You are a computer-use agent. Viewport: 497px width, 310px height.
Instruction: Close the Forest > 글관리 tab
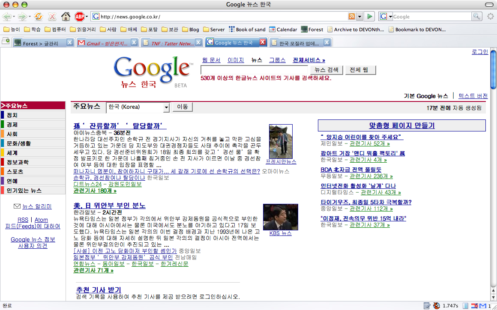(70, 43)
